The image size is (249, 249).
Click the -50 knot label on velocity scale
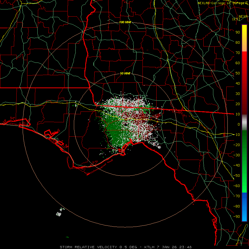click(237, 176)
